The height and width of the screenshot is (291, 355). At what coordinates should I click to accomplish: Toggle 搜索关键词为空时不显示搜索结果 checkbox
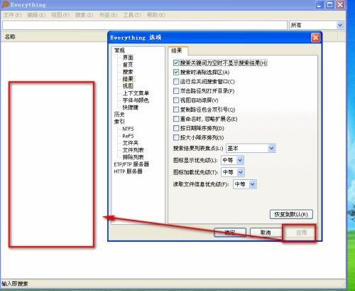176,63
